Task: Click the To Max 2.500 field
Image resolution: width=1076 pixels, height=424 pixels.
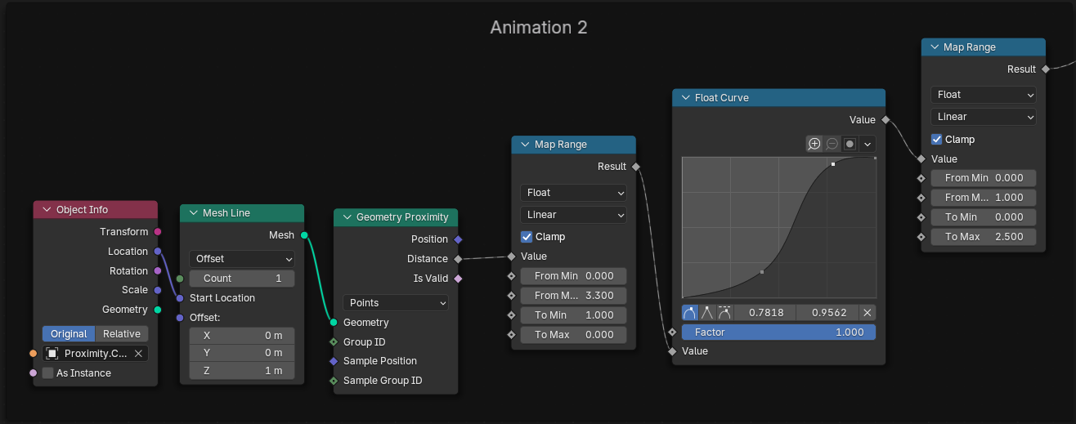Action: 984,237
